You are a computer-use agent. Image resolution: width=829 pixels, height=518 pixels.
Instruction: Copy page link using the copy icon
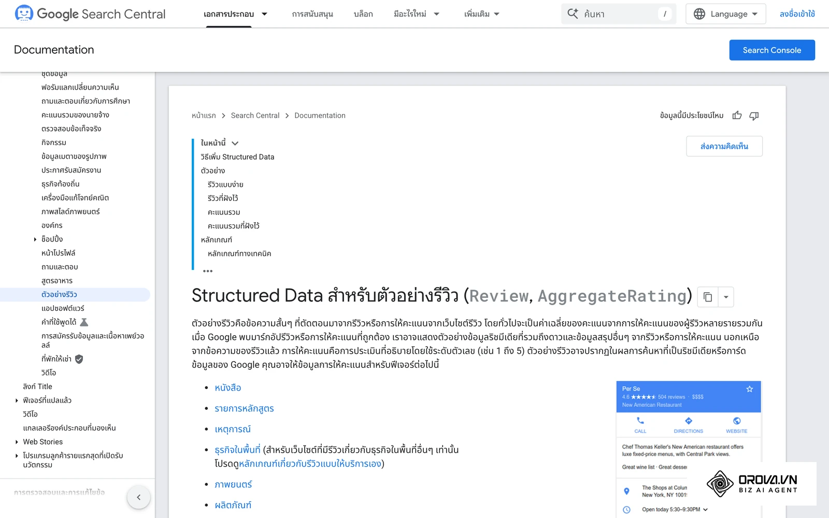tap(707, 297)
